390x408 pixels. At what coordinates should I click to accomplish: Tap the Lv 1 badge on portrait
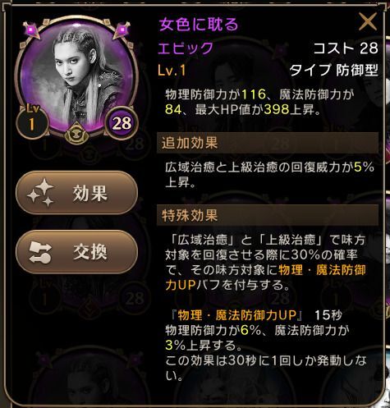point(32,121)
